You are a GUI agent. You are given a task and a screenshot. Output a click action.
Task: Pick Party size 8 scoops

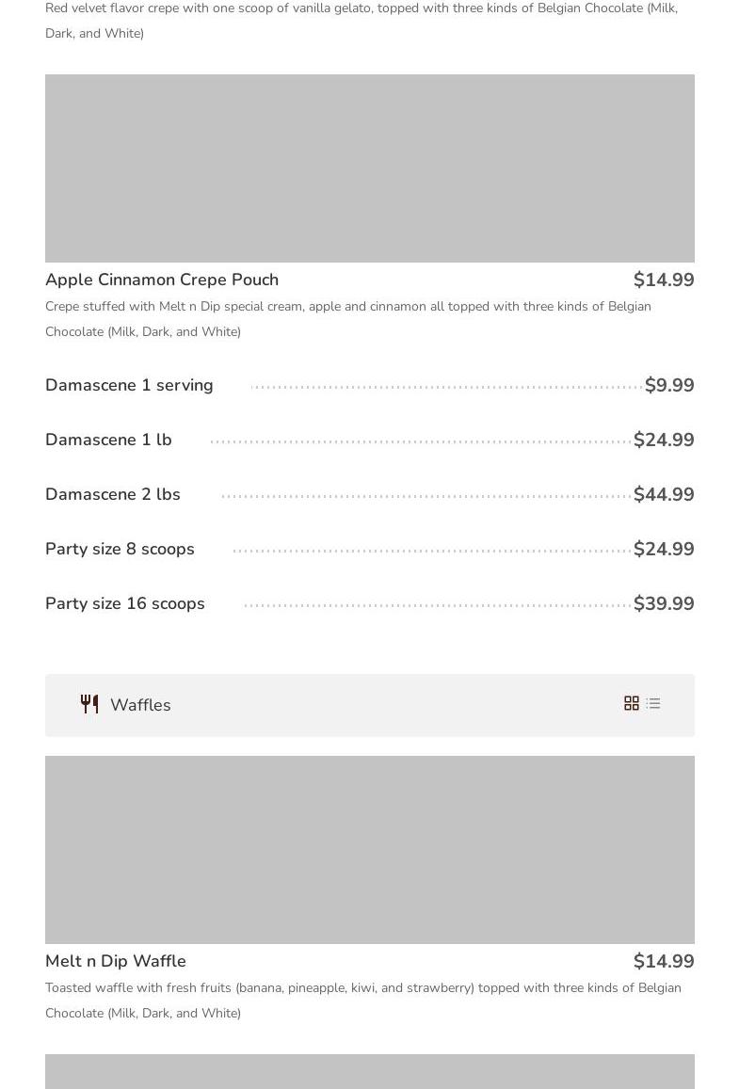(x=120, y=549)
